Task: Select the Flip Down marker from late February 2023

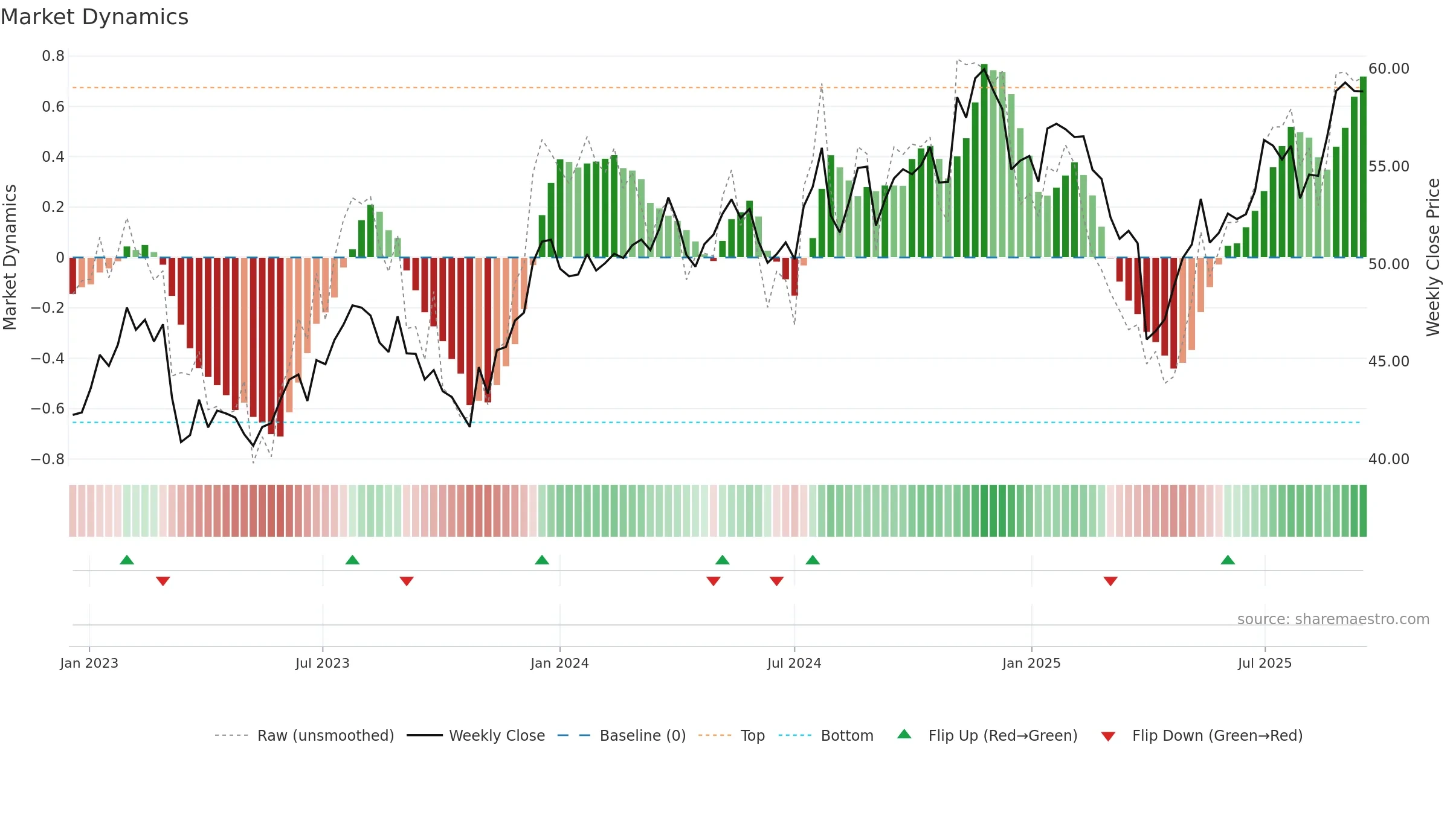Action: [x=163, y=581]
